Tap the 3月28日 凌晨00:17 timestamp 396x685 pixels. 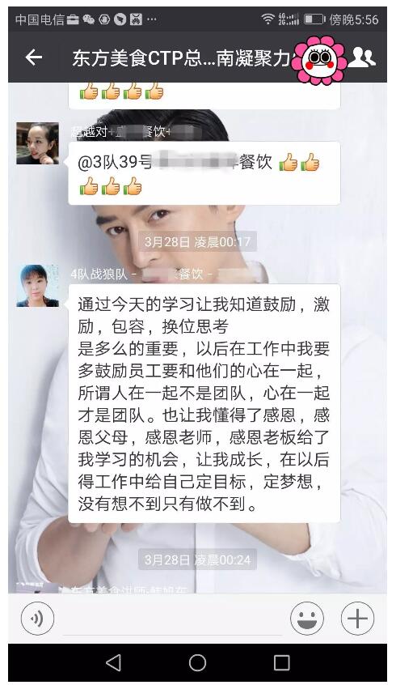pyautogui.click(x=197, y=241)
